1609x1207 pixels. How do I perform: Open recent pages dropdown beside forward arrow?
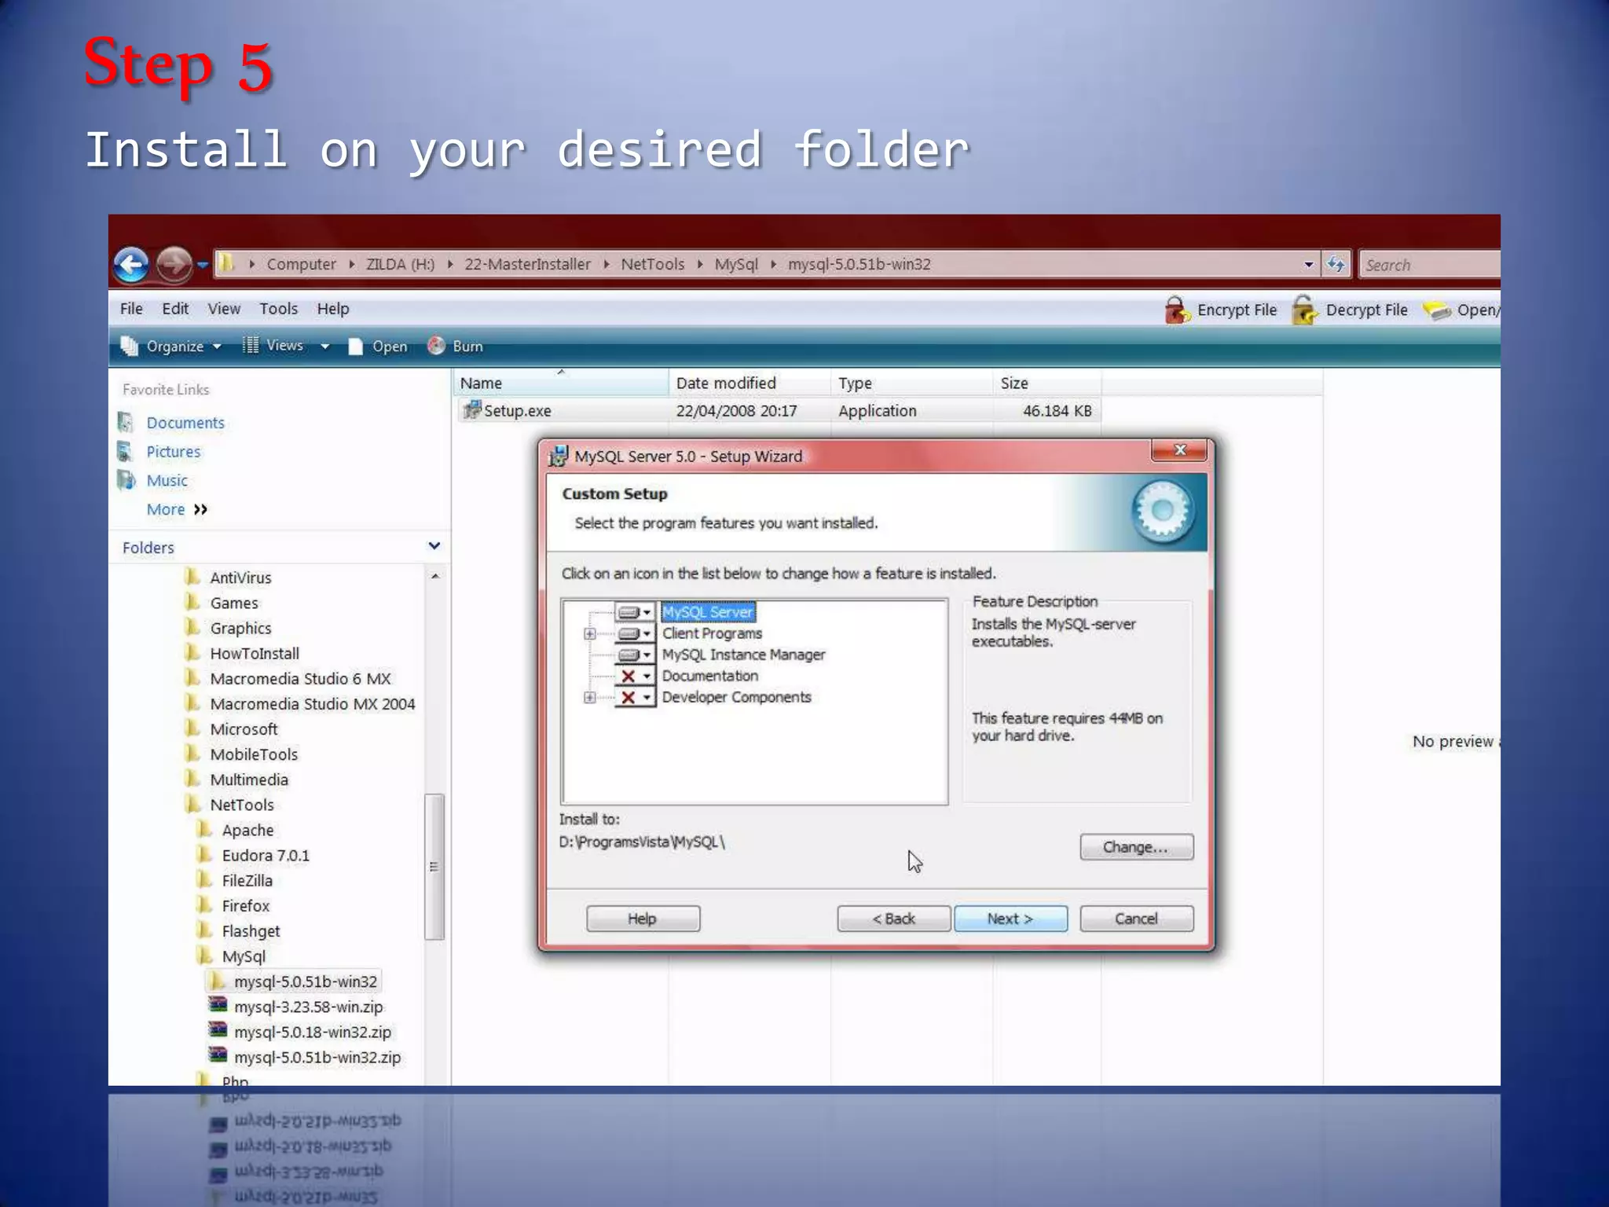(203, 265)
